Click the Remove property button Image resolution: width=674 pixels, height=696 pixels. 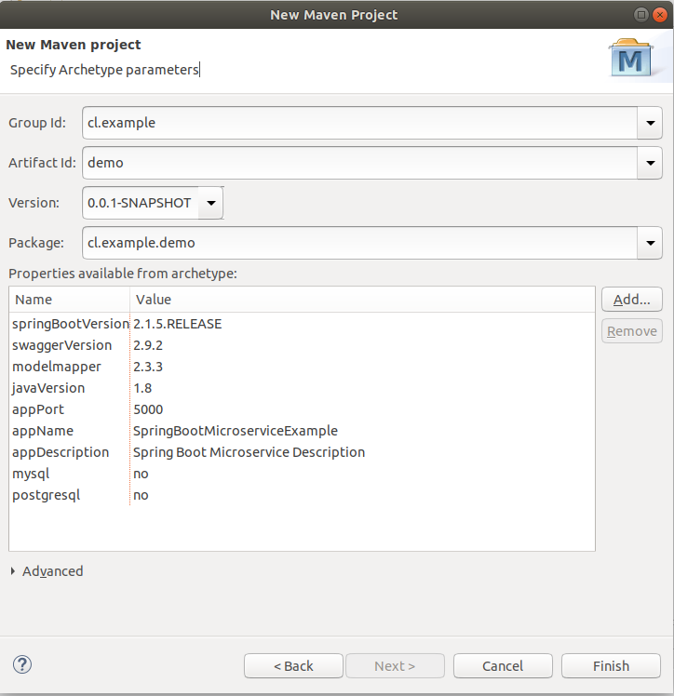[x=632, y=331]
